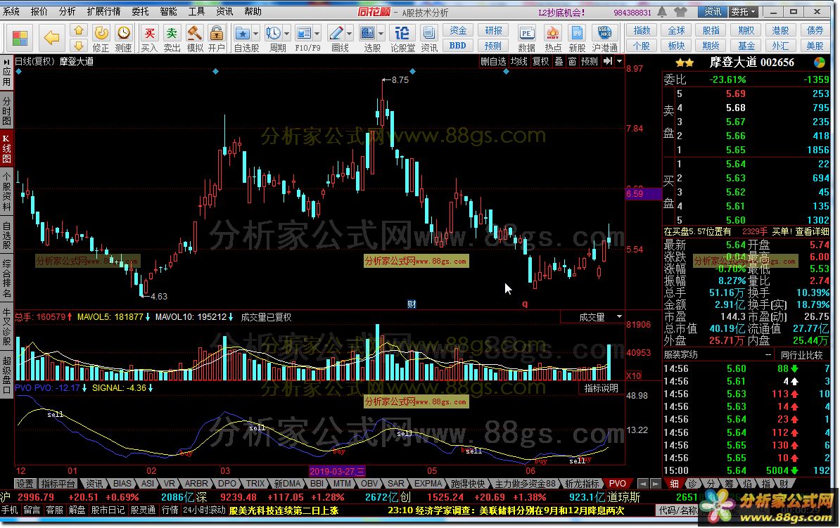Click the red 买入 buy icon
Screen dimensions: 840x528
(149, 33)
